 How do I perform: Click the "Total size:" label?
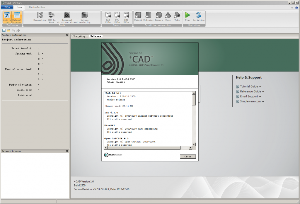(25, 95)
